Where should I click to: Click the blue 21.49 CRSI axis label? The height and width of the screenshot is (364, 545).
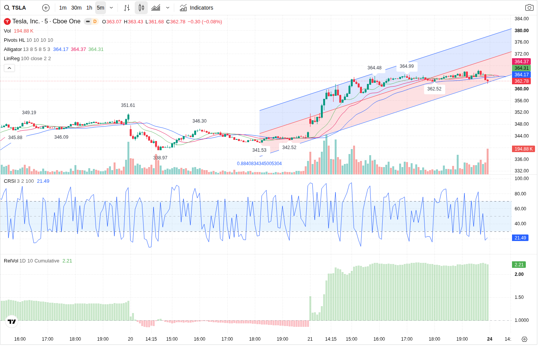(x=520, y=238)
